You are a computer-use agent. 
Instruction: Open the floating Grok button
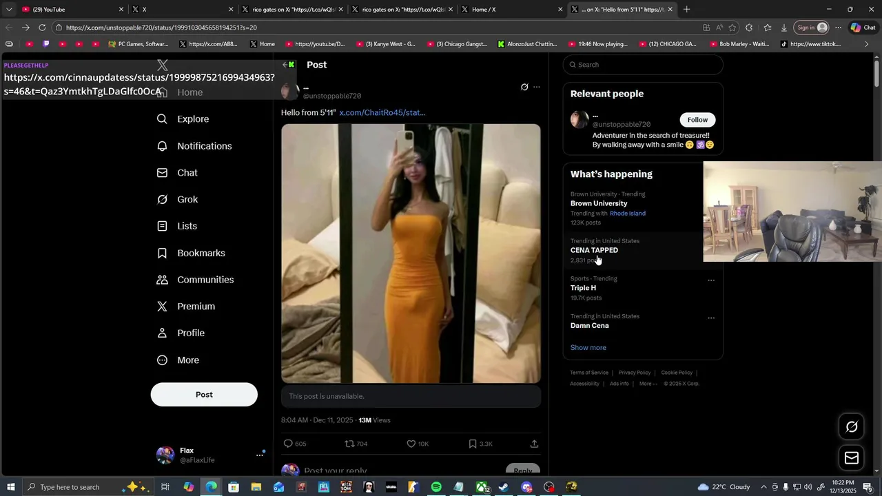(x=852, y=427)
